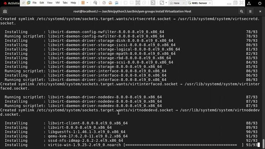Click the stretch guest display icon
The width and height of the screenshot is (265, 149).
(x=162, y=3)
